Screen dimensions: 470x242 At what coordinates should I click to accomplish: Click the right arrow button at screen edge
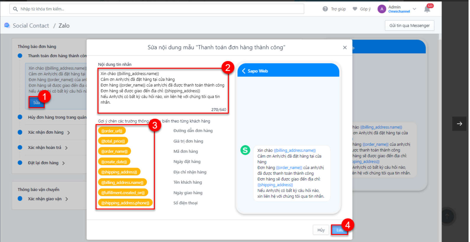click(459, 124)
